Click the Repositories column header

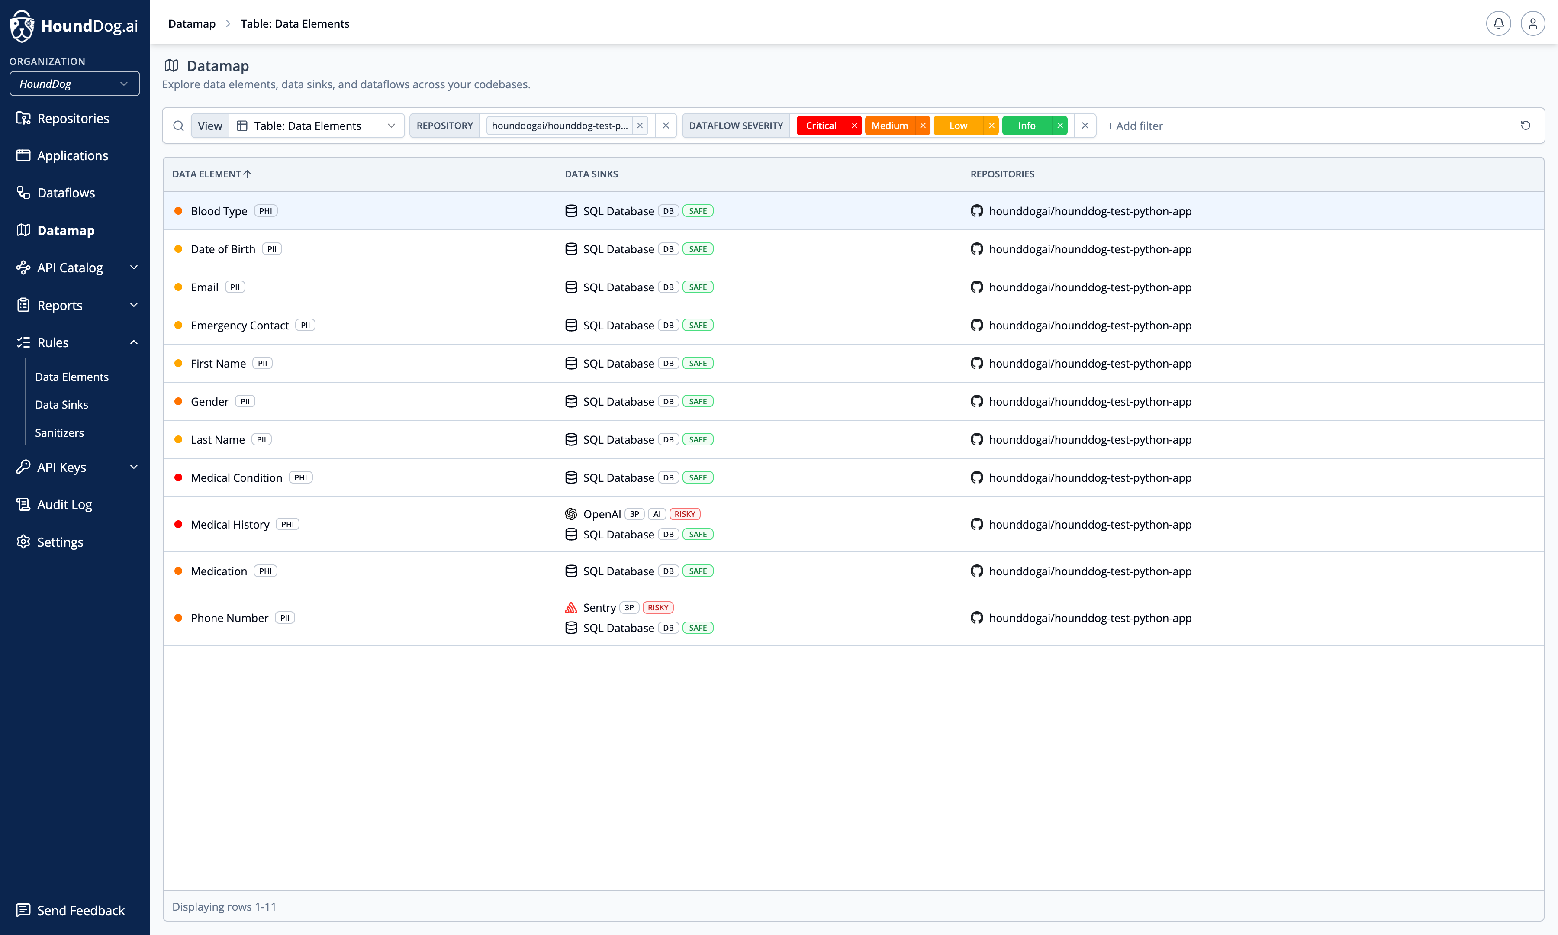[1002, 174]
